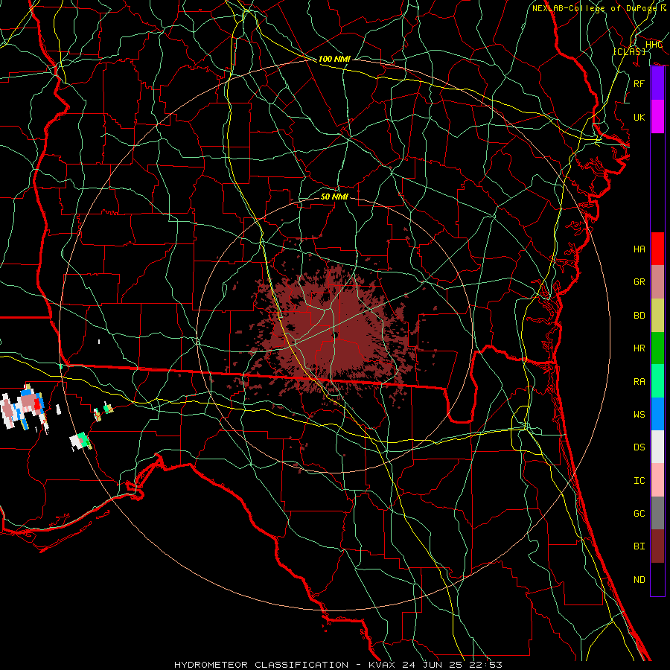Click the 50 NMI range ring label
Screen dimensions: 670x670
coord(334,197)
